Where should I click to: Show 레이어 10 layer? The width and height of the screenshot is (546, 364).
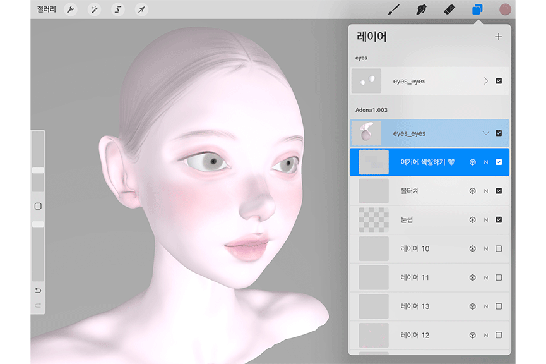tap(499, 249)
